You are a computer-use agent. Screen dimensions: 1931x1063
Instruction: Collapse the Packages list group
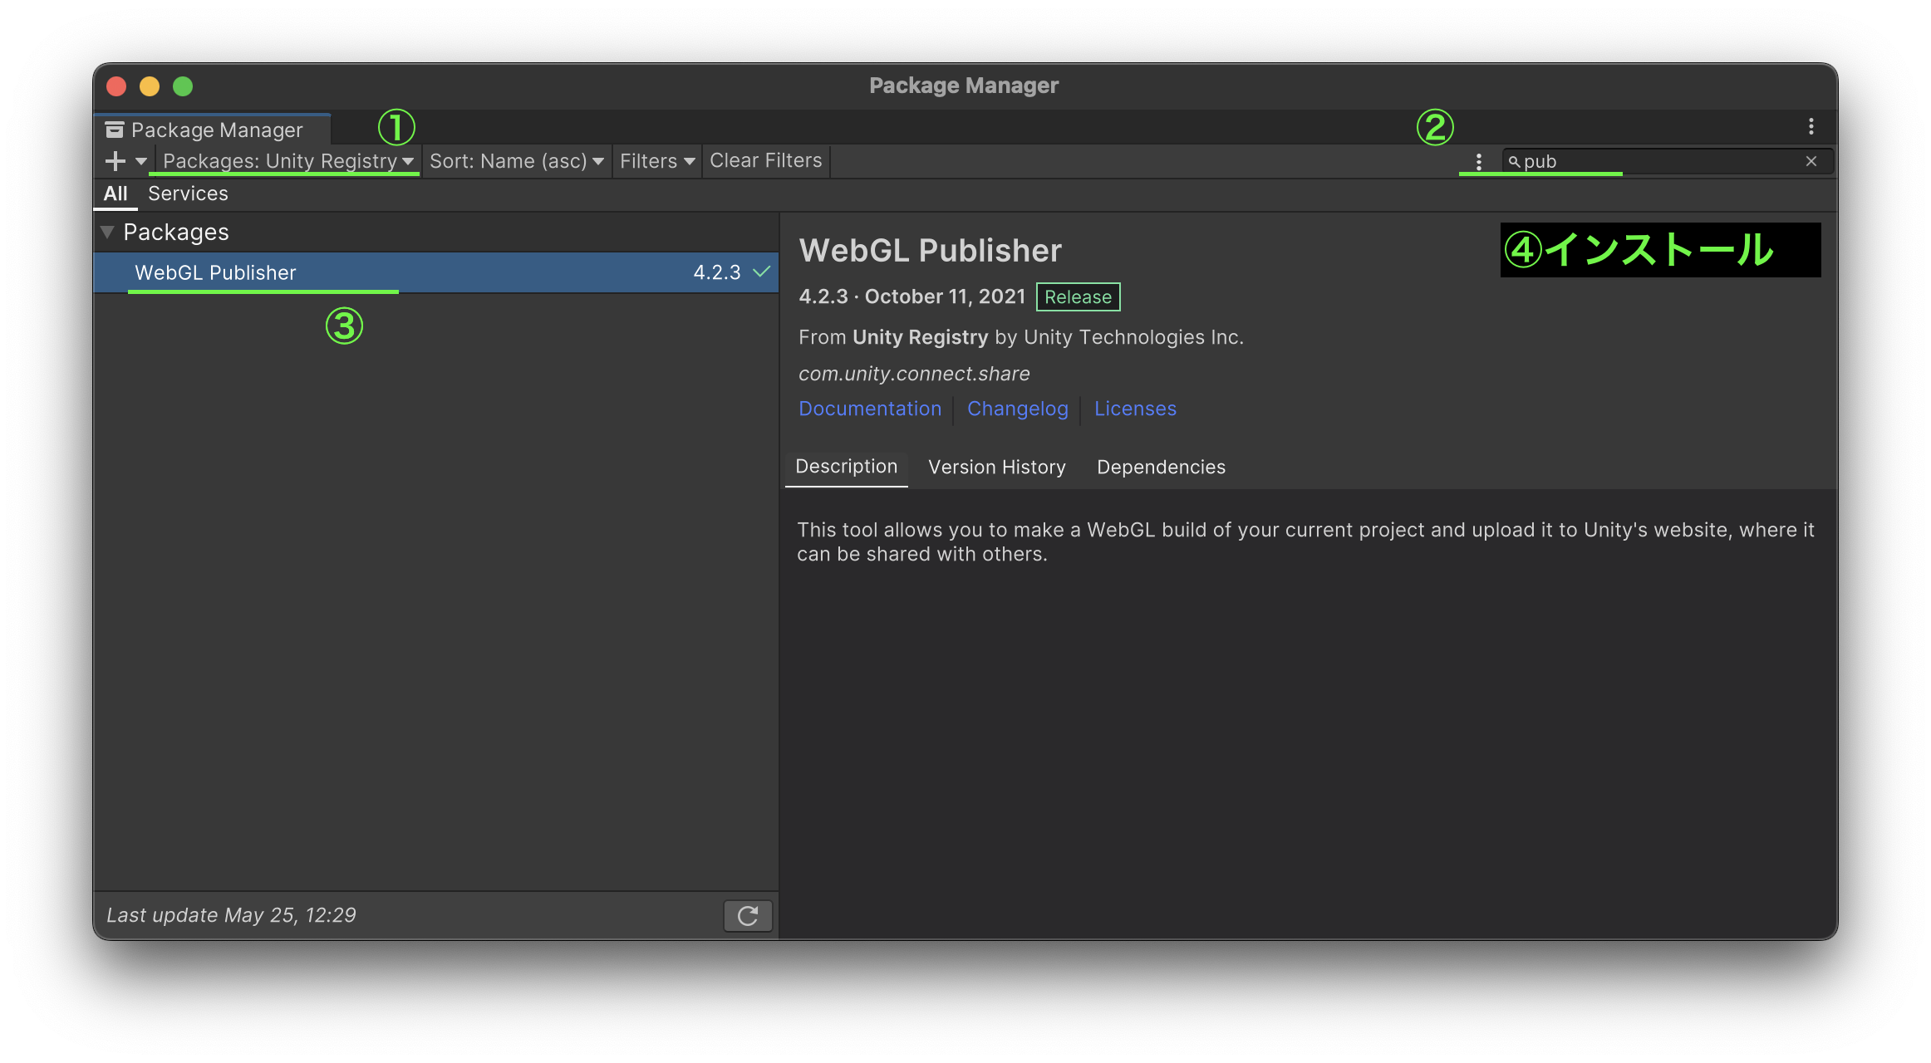(107, 232)
